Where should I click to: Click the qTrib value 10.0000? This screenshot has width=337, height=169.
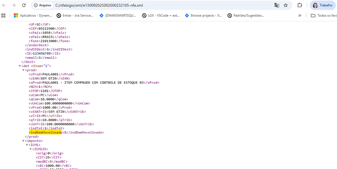[x=50, y=120]
